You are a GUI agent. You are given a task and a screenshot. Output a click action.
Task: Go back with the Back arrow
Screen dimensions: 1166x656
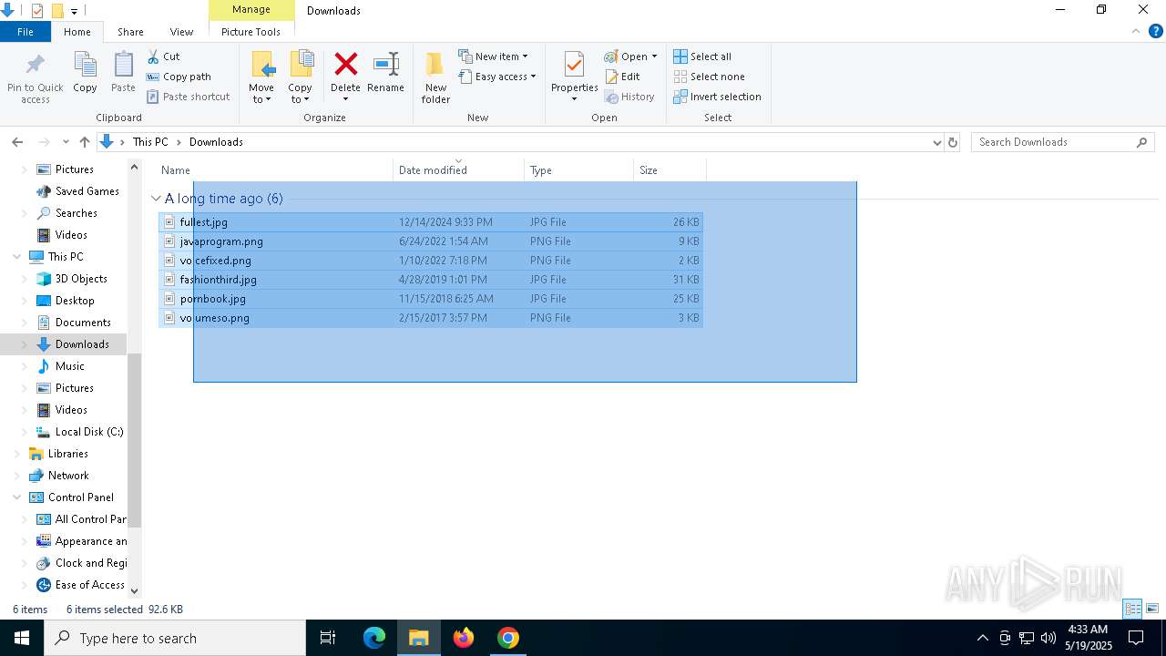pos(17,142)
